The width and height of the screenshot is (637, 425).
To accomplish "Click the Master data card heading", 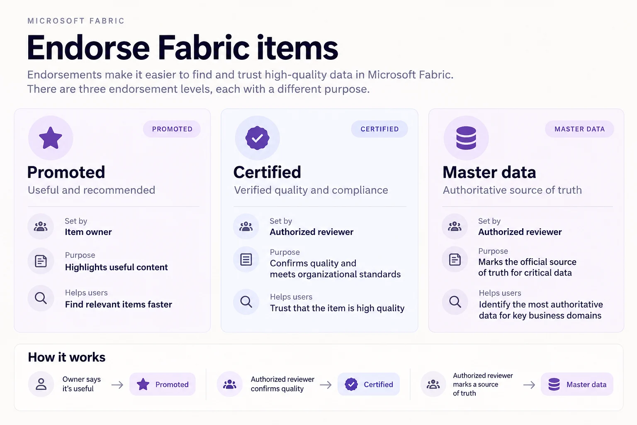I will [x=489, y=172].
